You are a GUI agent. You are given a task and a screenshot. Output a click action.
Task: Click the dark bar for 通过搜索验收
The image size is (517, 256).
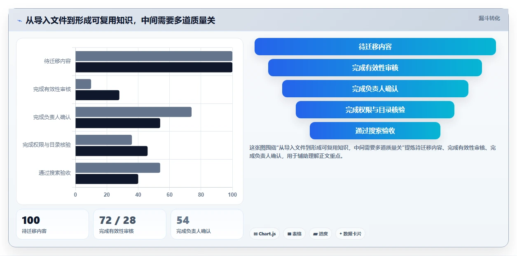pyautogui.click(x=107, y=179)
